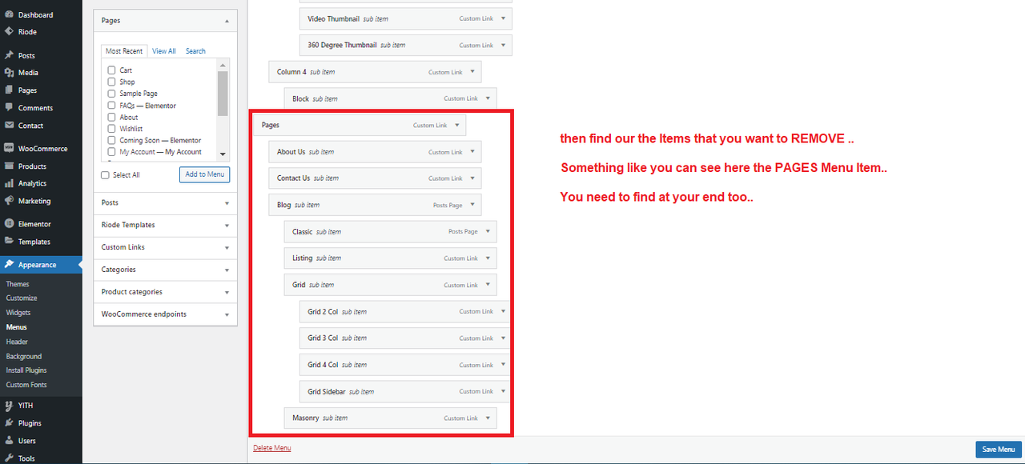Select the About page checkbox
The image size is (1025, 464).
[112, 117]
